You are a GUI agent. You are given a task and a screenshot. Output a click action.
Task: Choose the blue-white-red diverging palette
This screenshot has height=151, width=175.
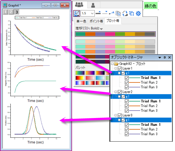click(x=80, y=83)
